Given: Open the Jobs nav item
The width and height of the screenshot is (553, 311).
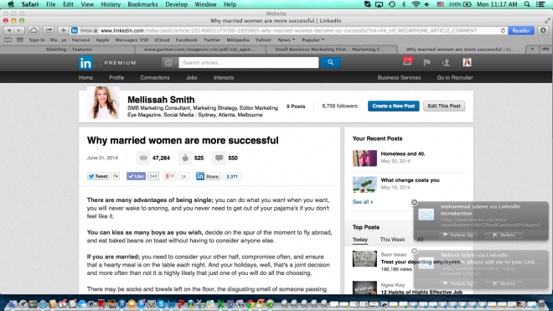Looking at the screenshot, I should click(191, 78).
